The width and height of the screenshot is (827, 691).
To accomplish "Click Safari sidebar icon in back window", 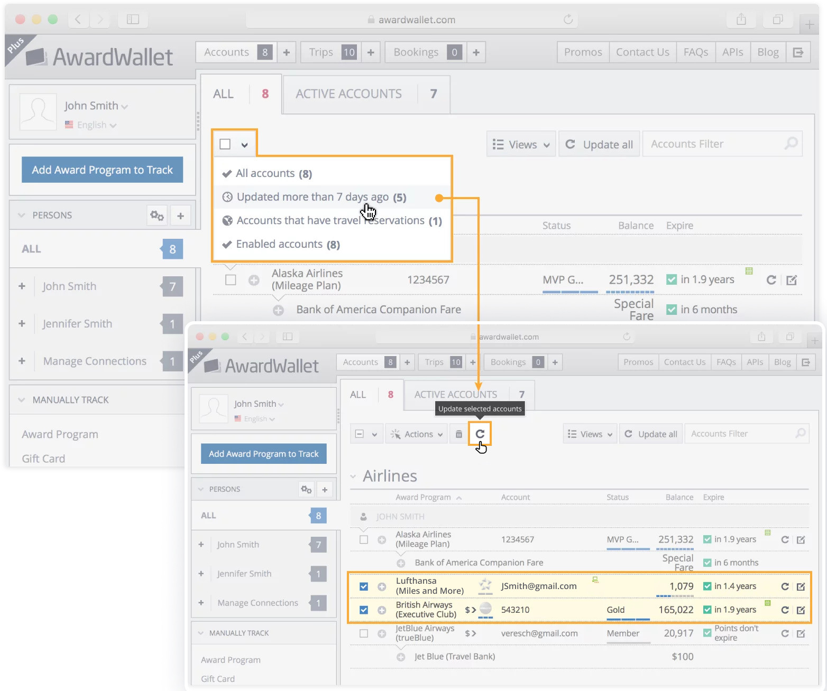I will tap(133, 20).
